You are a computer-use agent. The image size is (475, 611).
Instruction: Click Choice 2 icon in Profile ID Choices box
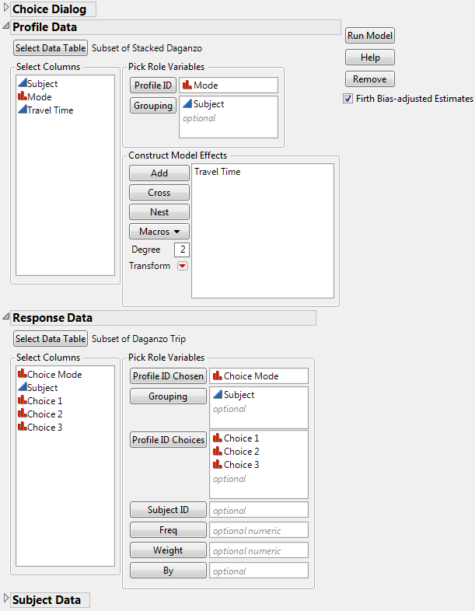pyautogui.click(x=218, y=451)
